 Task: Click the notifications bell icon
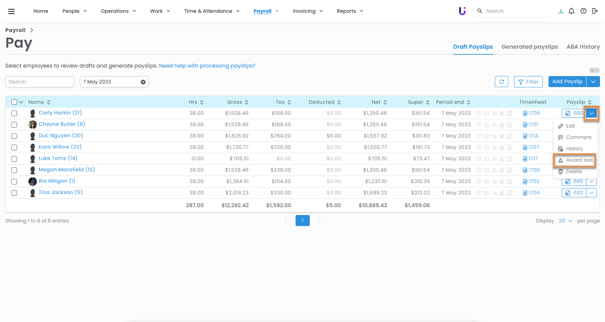[571, 11]
